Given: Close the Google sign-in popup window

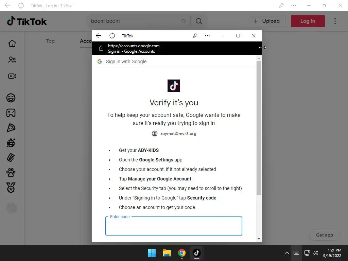Looking at the screenshot, I should click(x=254, y=36).
